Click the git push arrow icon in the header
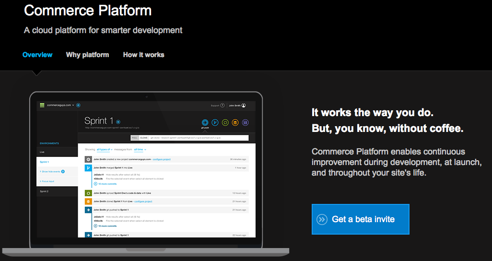This screenshot has height=261, width=492. point(205,122)
